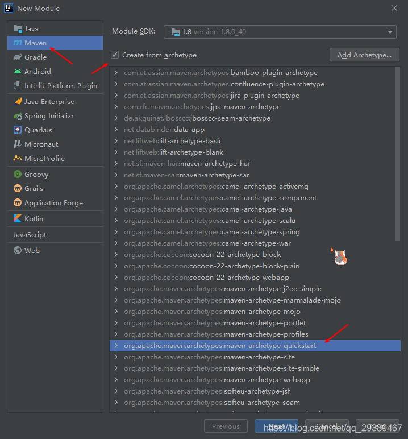The image size is (408, 439).
Task: Expand maven-archetype-webapp node
Action: tap(116, 380)
